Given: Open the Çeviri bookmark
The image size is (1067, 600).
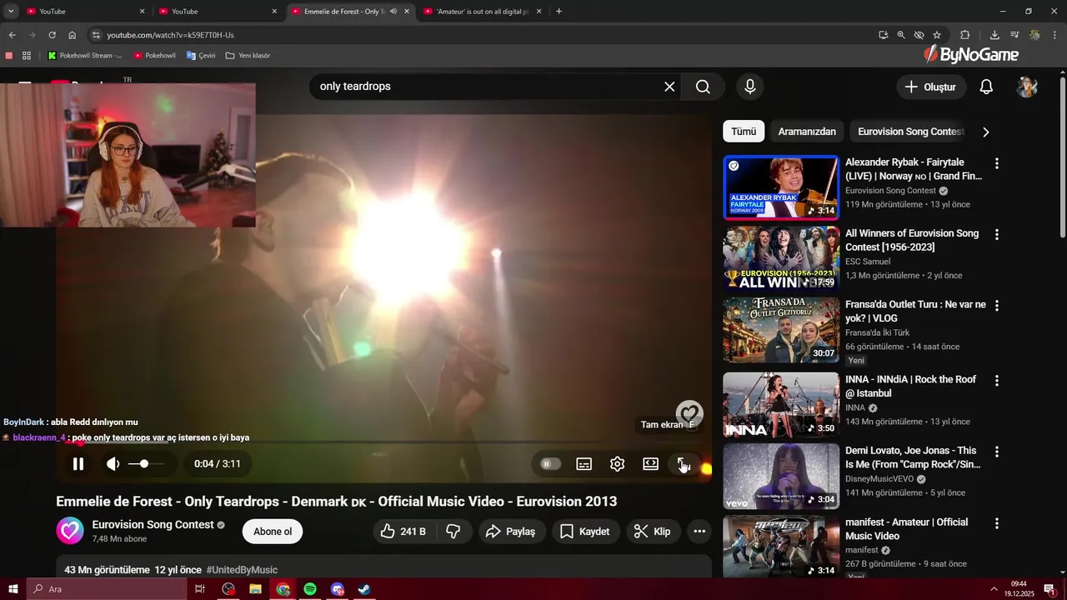Looking at the screenshot, I should pos(201,56).
